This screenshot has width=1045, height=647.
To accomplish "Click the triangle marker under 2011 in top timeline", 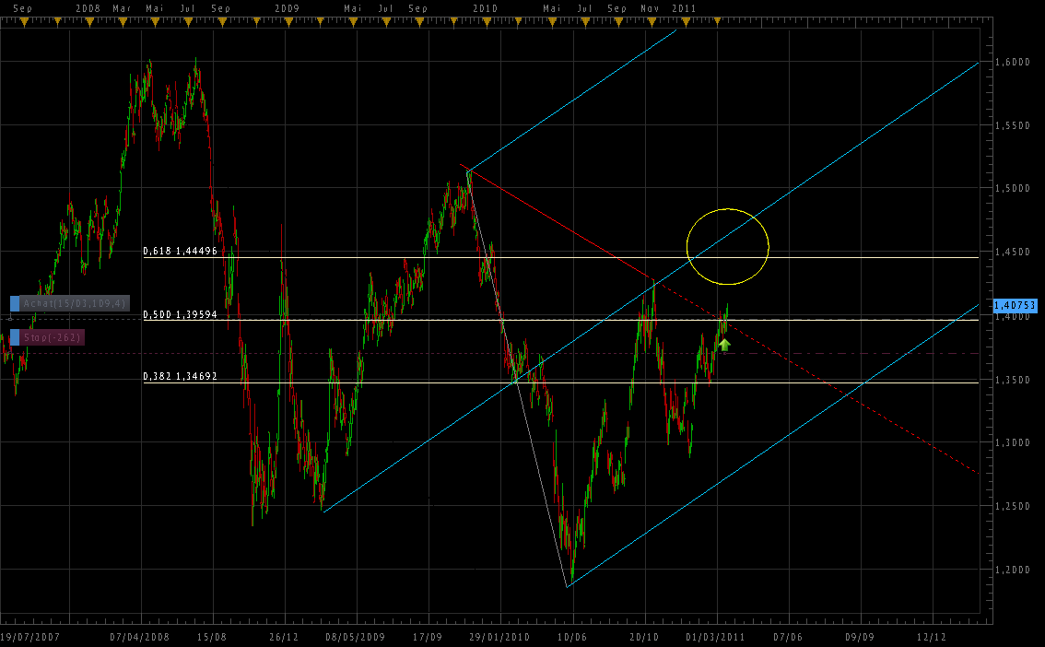I will [x=683, y=21].
